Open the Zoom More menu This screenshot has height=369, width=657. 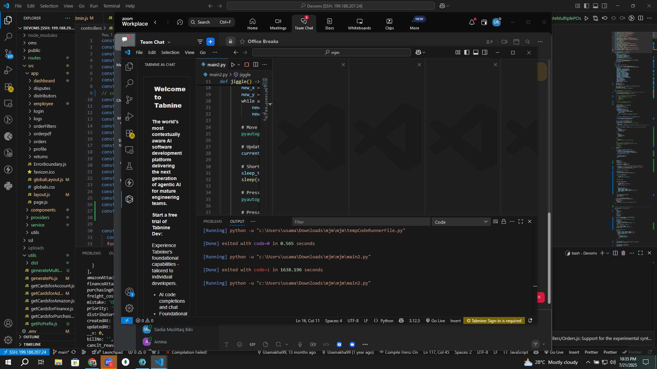(415, 24)
